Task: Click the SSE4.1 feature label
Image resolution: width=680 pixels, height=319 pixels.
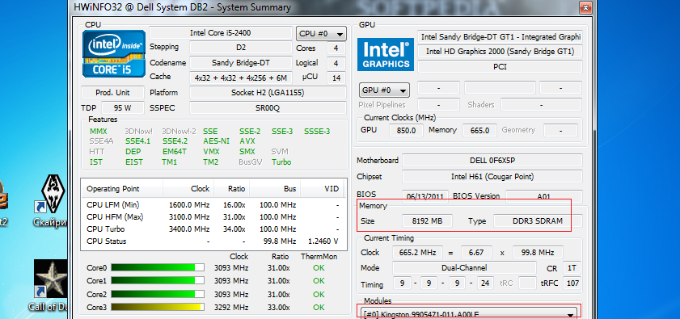Action: point(138,141)
